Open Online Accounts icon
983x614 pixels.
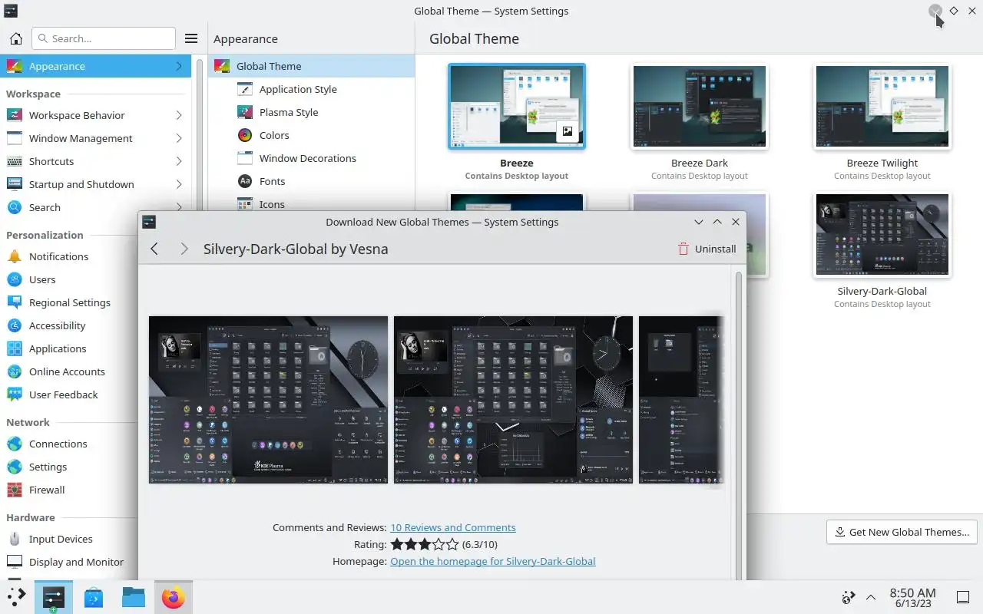coord(15,371)
